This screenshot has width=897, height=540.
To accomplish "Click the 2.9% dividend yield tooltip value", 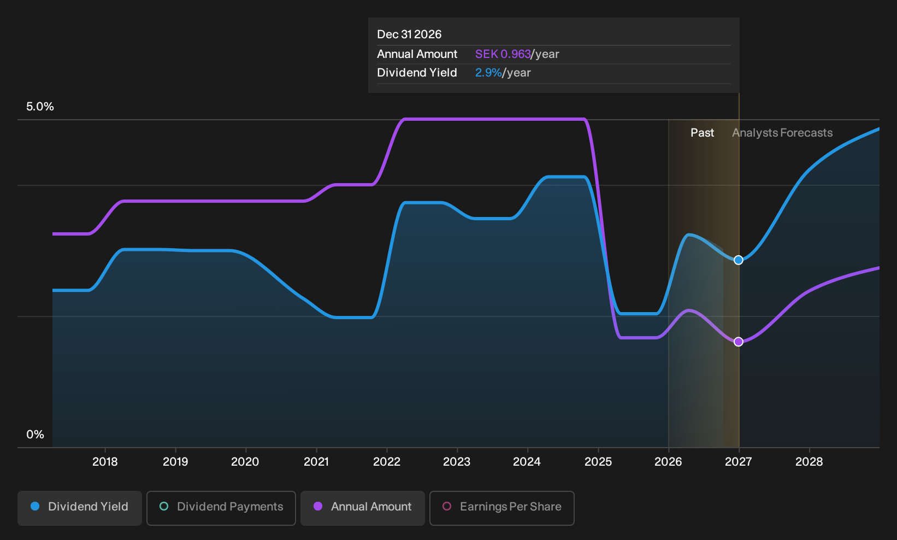I will [x=488, y=73].
